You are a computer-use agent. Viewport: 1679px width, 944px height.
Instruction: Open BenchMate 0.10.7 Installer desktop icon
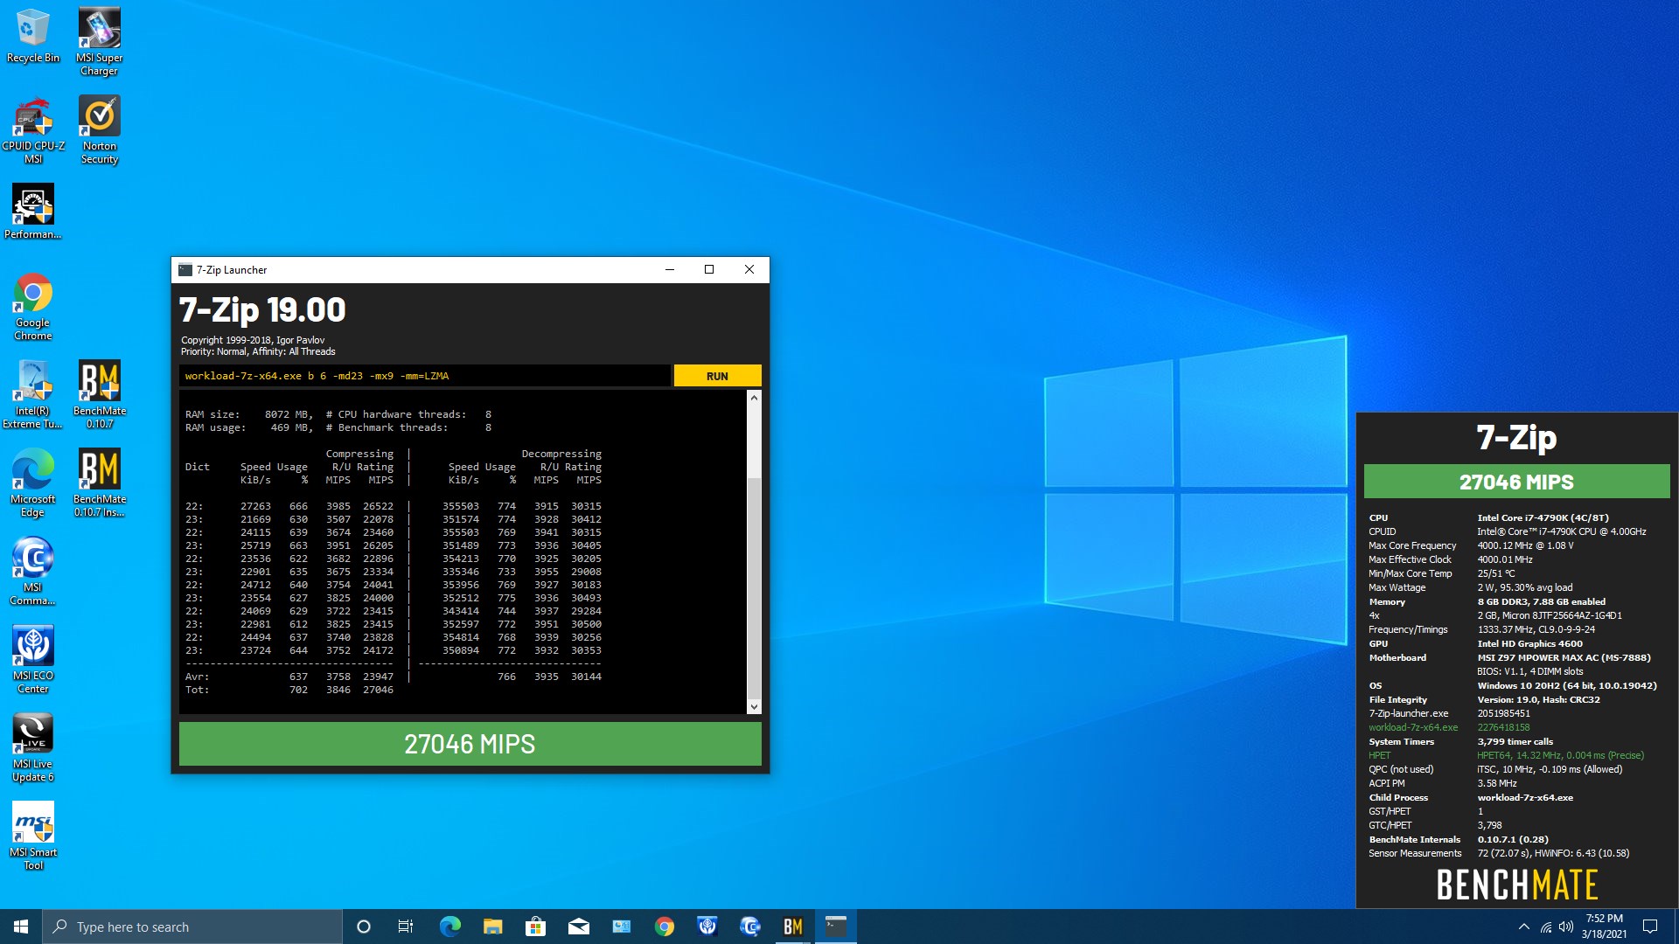pos(100,483)
